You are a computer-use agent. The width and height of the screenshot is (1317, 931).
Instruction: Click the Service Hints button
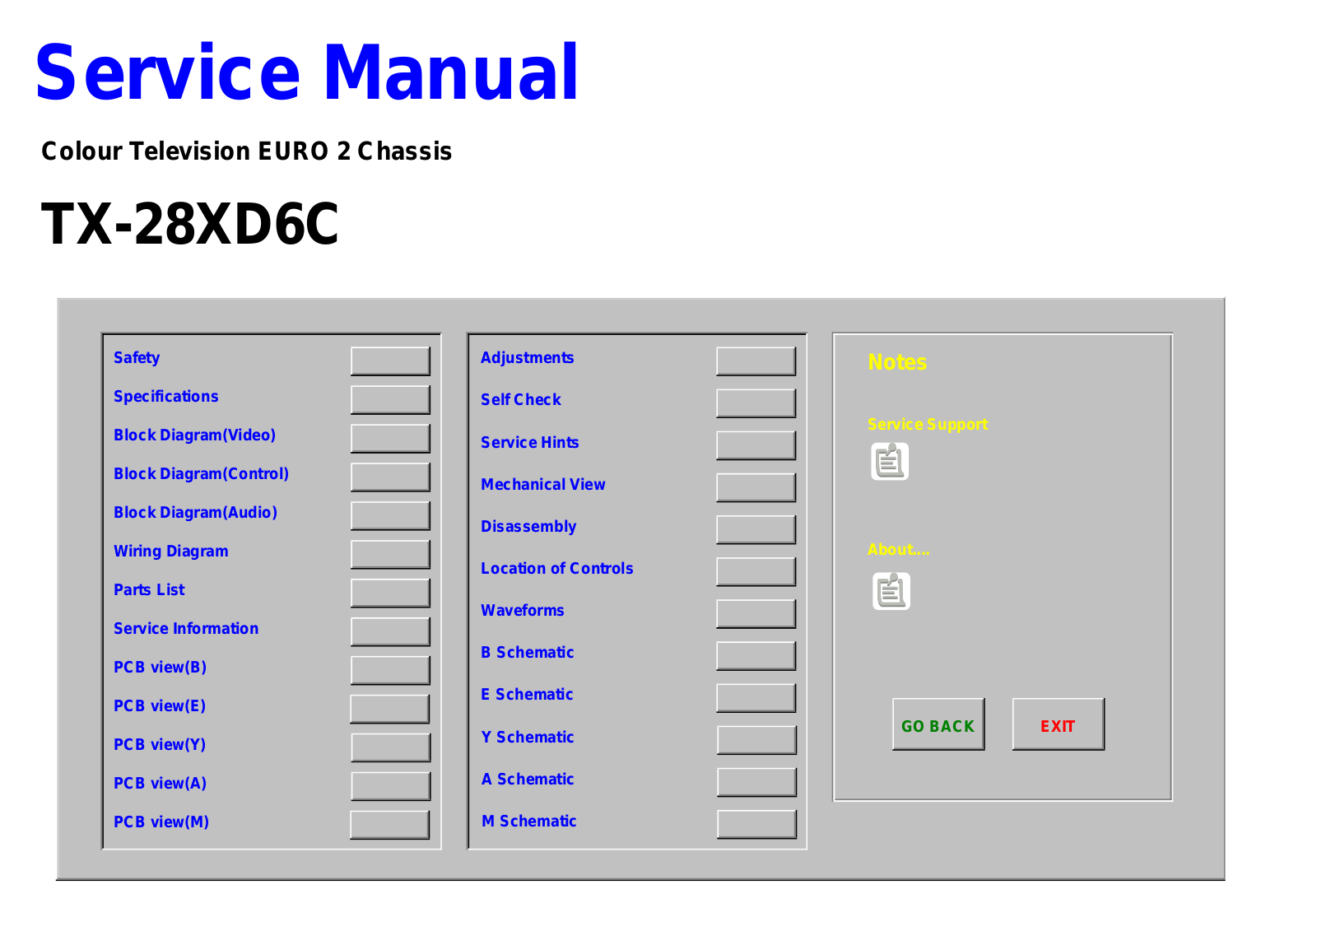(756, 445)
